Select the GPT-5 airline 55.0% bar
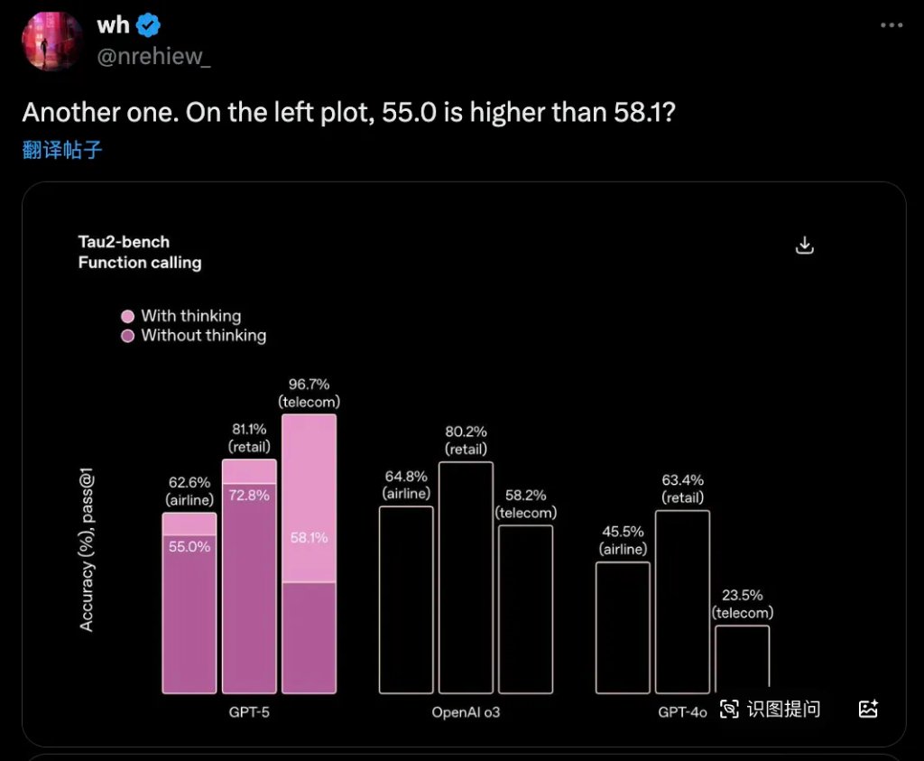The height and width of the screenshot is (761, 924). [x=189, y=614]
